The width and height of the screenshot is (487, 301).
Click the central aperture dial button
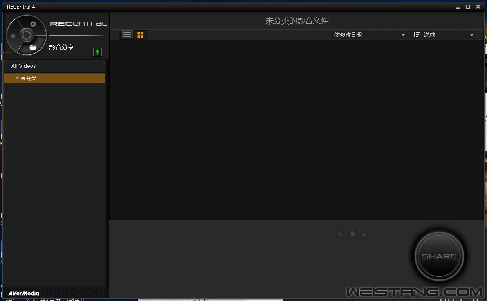click(27, 35)
